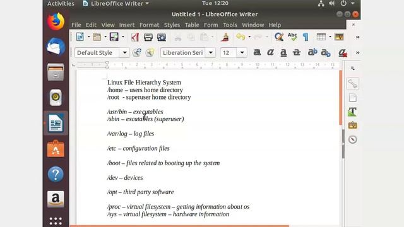Click the text "/etc – configuration files"
404x227 pixels.
pos(138,149)
